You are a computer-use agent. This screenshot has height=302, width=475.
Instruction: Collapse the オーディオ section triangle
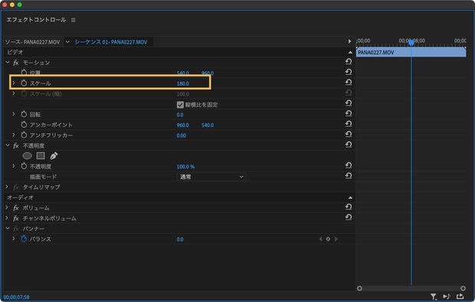pos(350,198)
